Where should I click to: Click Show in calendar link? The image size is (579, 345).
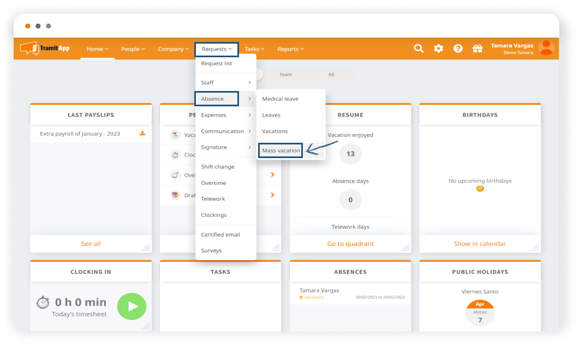click(x=480, y=244)
